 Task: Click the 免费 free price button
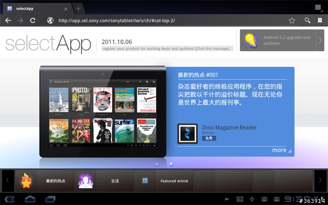[209, 138]
